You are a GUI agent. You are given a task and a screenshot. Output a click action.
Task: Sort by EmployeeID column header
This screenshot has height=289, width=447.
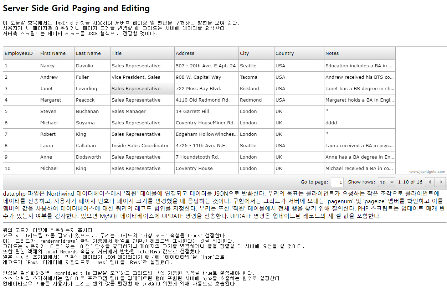21,53
